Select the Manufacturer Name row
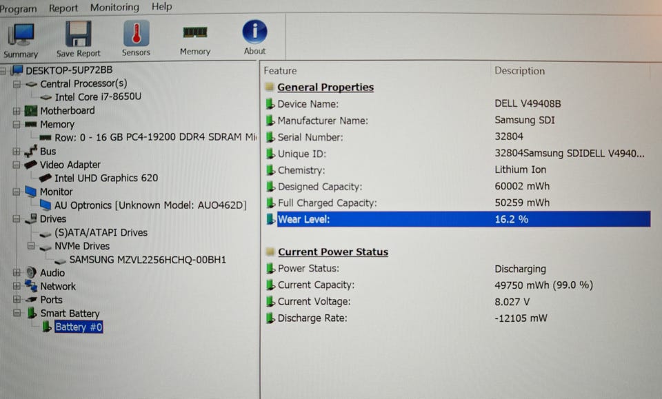The height and width of the screenshot is (399, 662). [458, 120]
